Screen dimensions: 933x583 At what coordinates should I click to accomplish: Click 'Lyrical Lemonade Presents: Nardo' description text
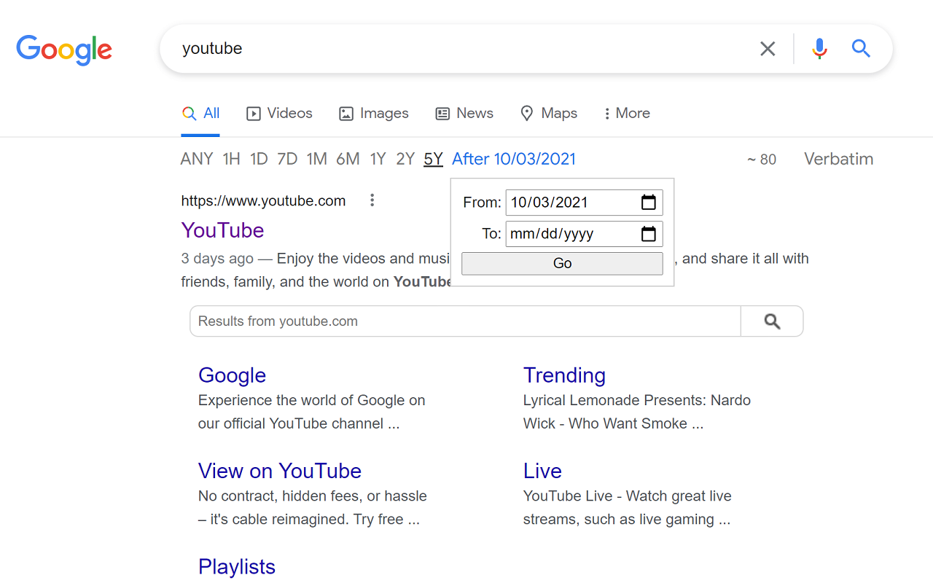pyautogui.click(x=637, y=401)
